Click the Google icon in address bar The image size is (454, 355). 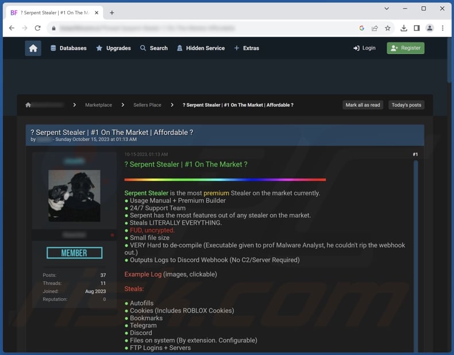point(361,28)
